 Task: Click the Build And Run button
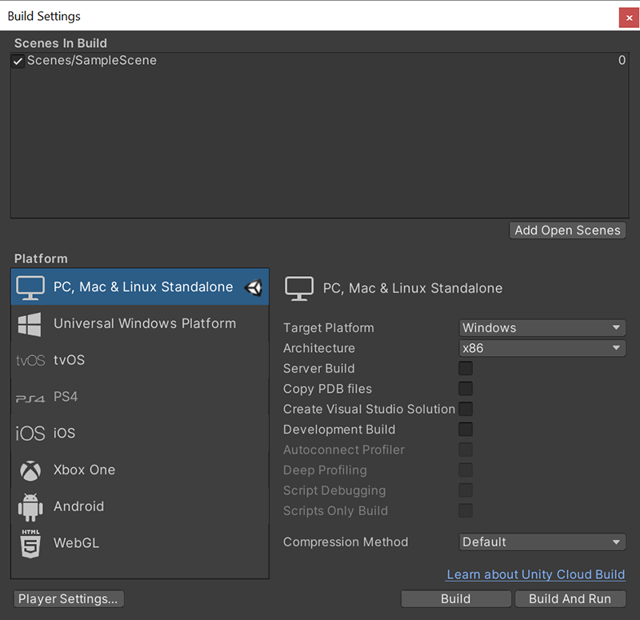point(570,598)
